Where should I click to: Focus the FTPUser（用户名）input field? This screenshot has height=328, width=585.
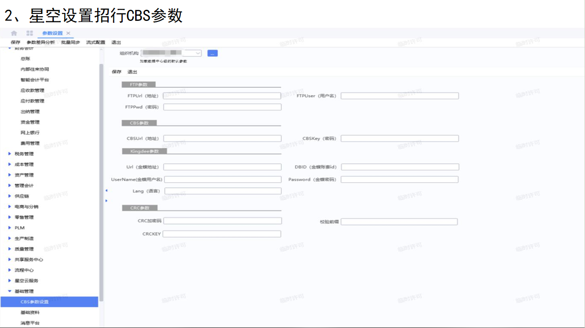coord(400,96)
